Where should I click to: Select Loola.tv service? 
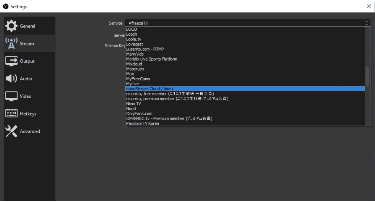[x=245, y=39]
